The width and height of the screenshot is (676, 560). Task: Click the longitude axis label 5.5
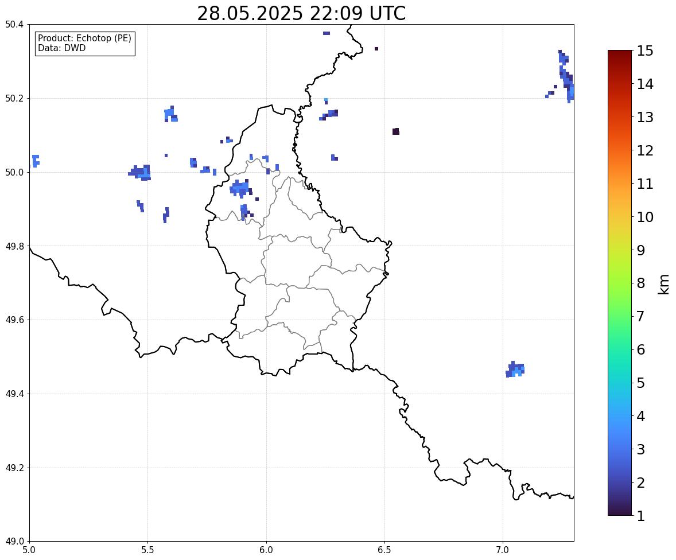(147, 550)
